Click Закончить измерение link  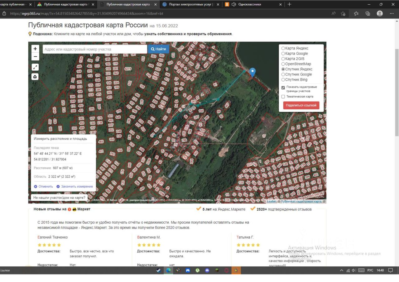75,186
